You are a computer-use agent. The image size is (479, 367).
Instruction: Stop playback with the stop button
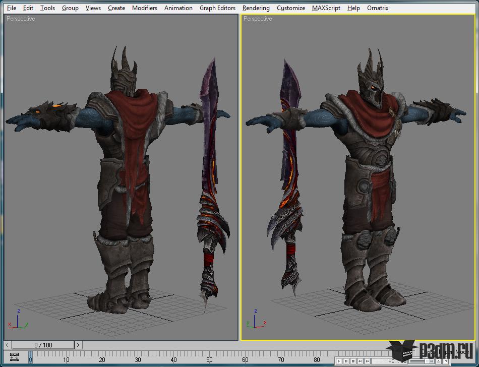[353, 361]
